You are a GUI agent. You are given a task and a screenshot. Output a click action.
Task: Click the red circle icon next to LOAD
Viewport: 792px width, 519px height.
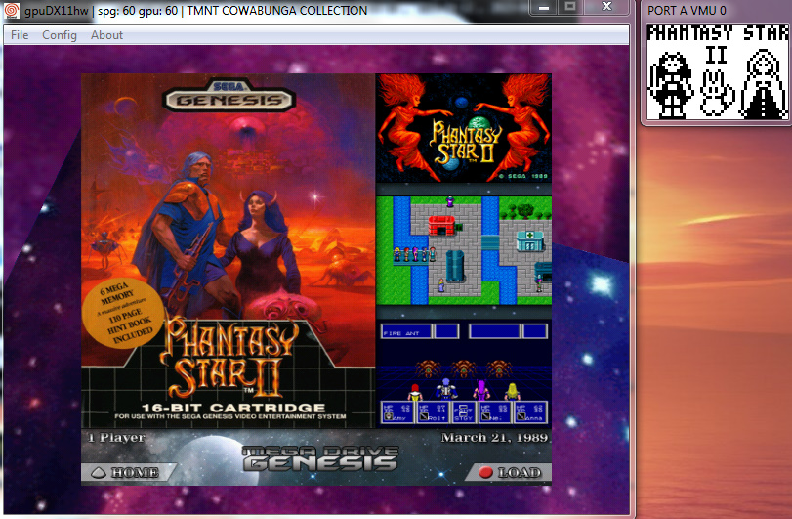coord(485,472)
